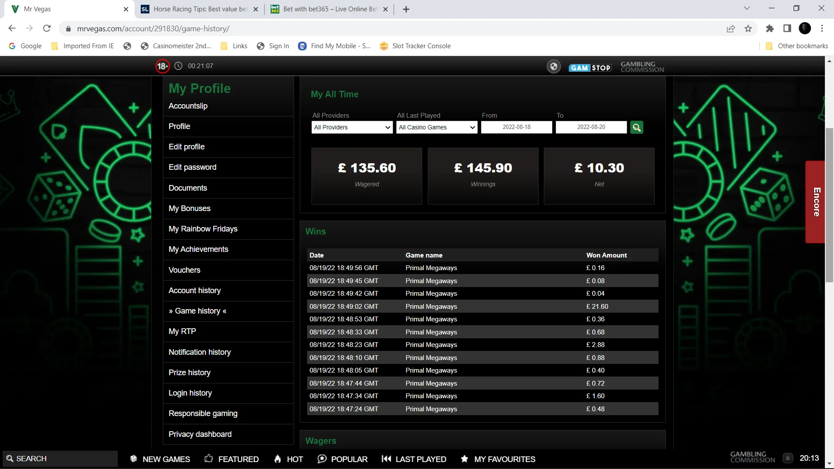Viewport: 834px width, 469px height.
Task: Click the Google bookmark
Action: pyautogui.click(x=25, y=46)
